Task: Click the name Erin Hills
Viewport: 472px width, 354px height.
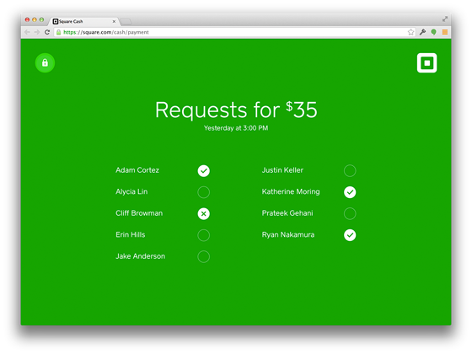Action: [x=131, y=234]
